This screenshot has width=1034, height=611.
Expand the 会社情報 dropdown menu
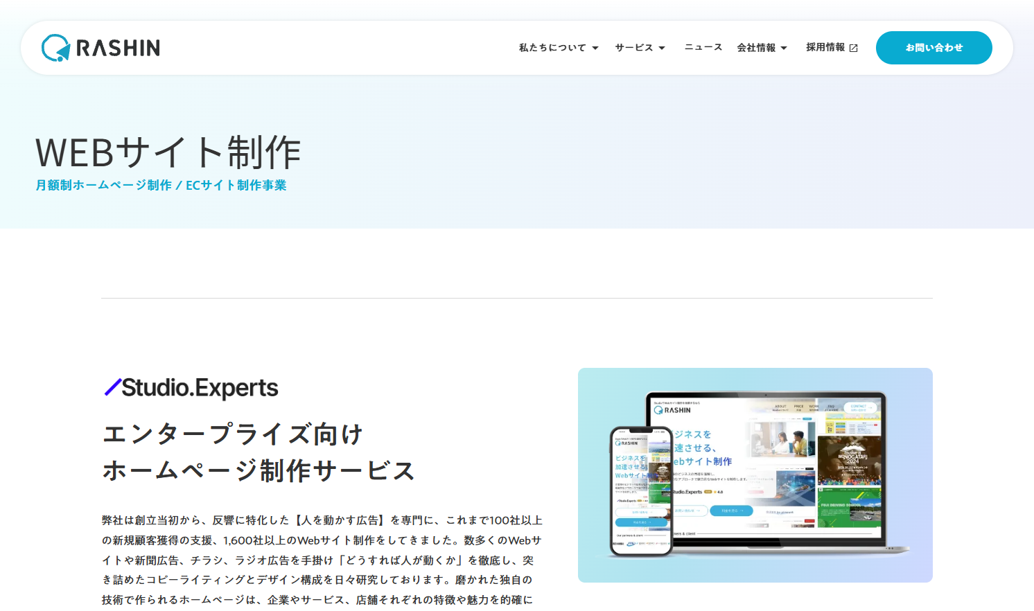point(762,48)
